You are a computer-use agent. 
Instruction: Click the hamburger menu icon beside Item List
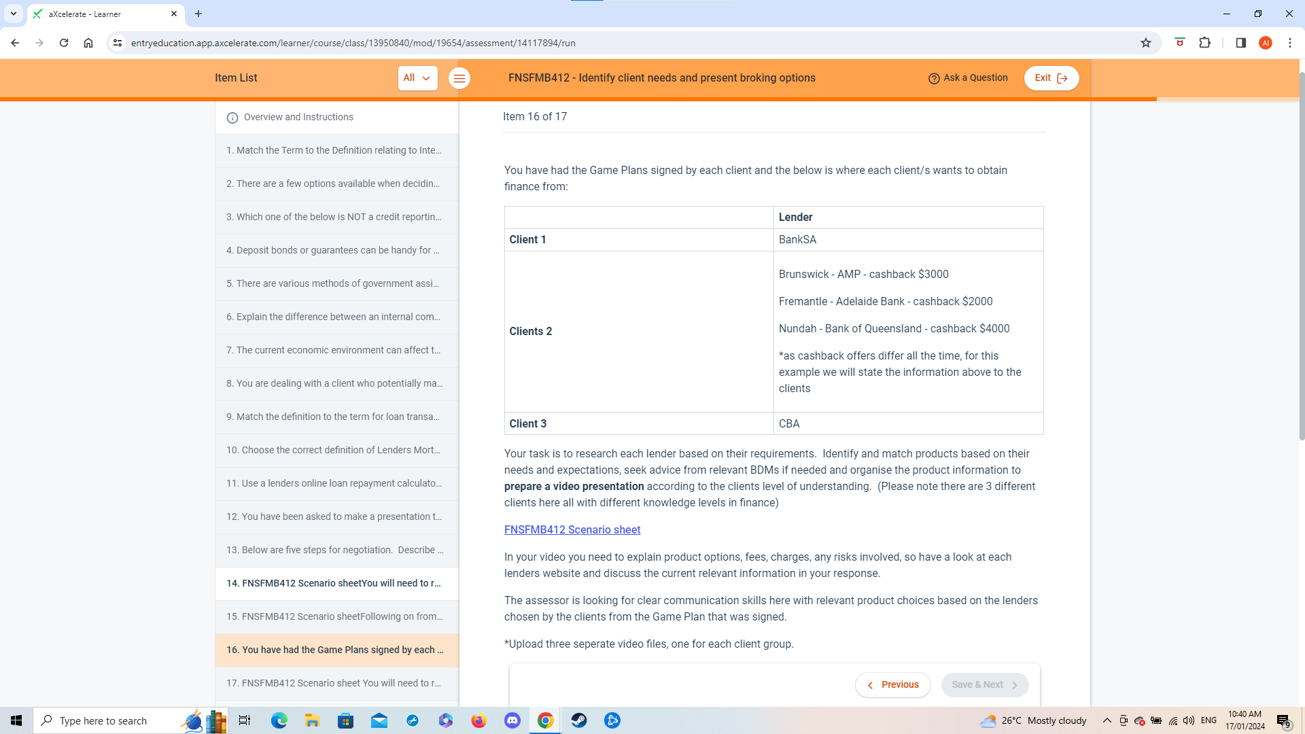pyautogui.click(x=459, y=79)
